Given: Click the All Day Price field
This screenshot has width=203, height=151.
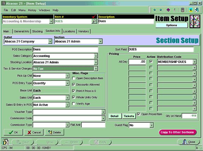Looking at the screenshot, I should pyautogui.click(x=137, y=62).
